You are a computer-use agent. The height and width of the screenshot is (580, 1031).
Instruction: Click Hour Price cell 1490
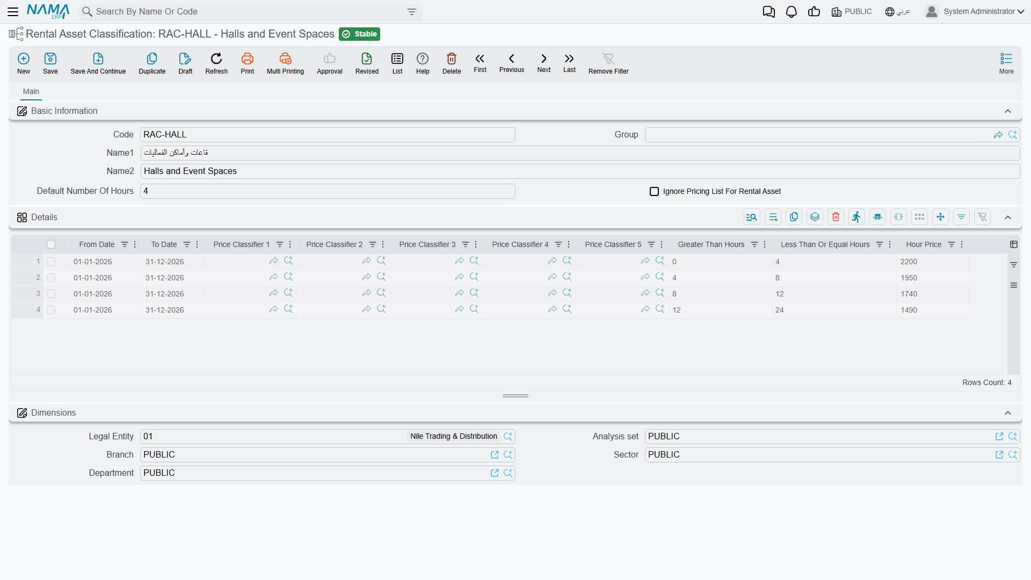[x=933, y=310]
